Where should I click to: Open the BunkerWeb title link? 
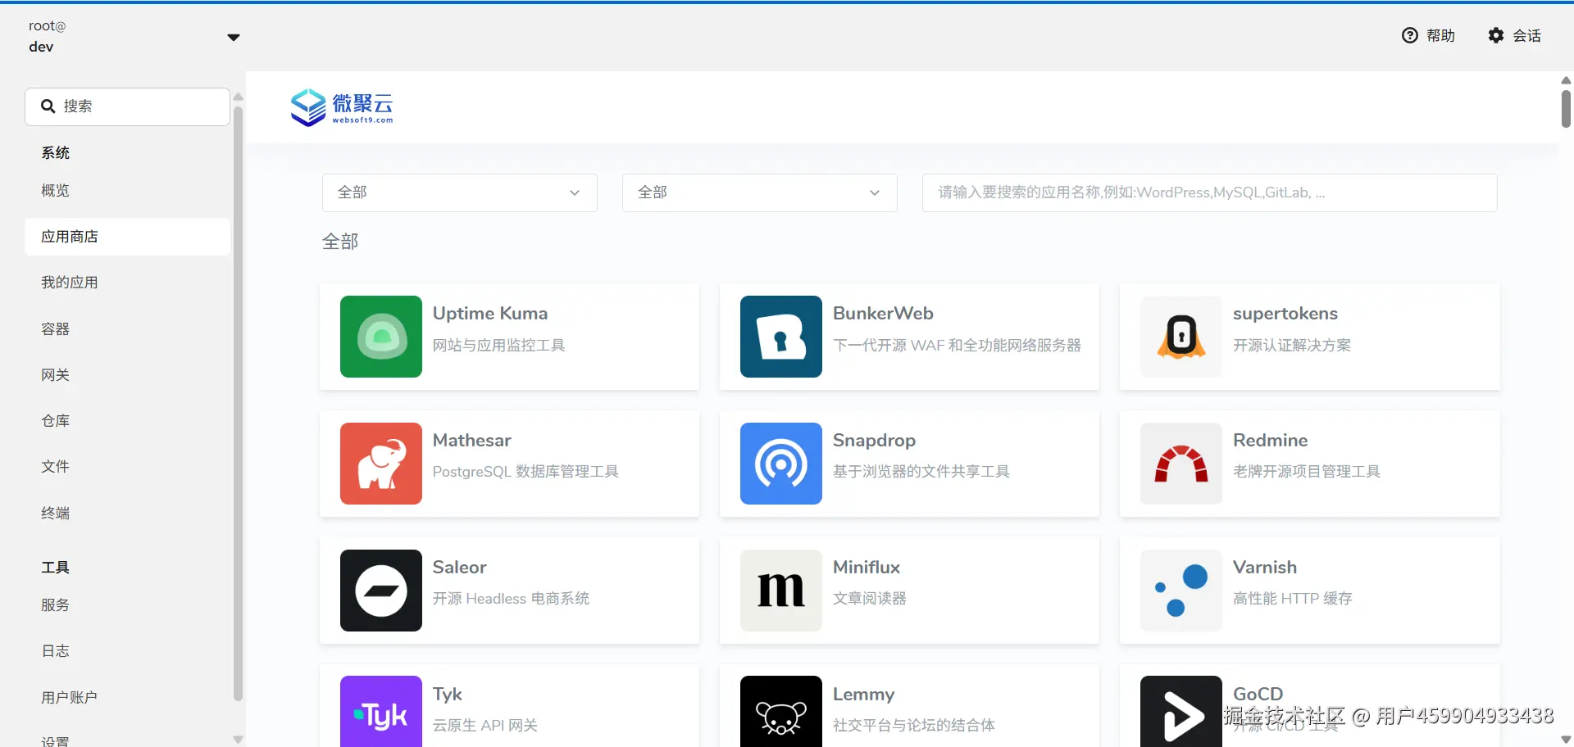click(x=883, y=313)
